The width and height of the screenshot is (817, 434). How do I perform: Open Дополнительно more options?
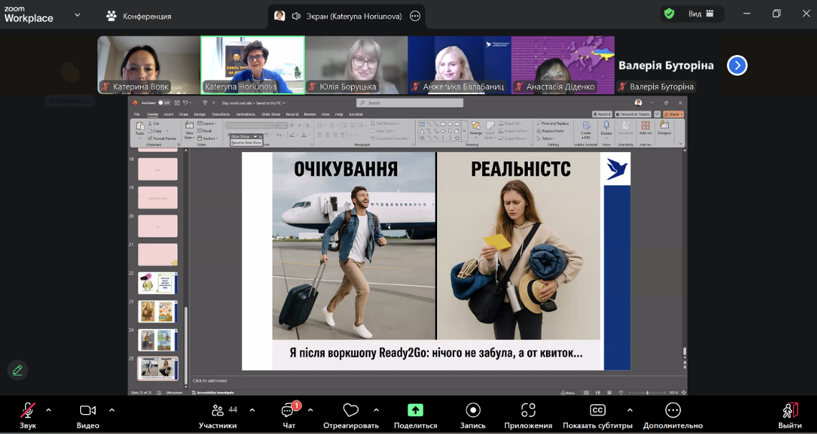[x=672, y=411]
